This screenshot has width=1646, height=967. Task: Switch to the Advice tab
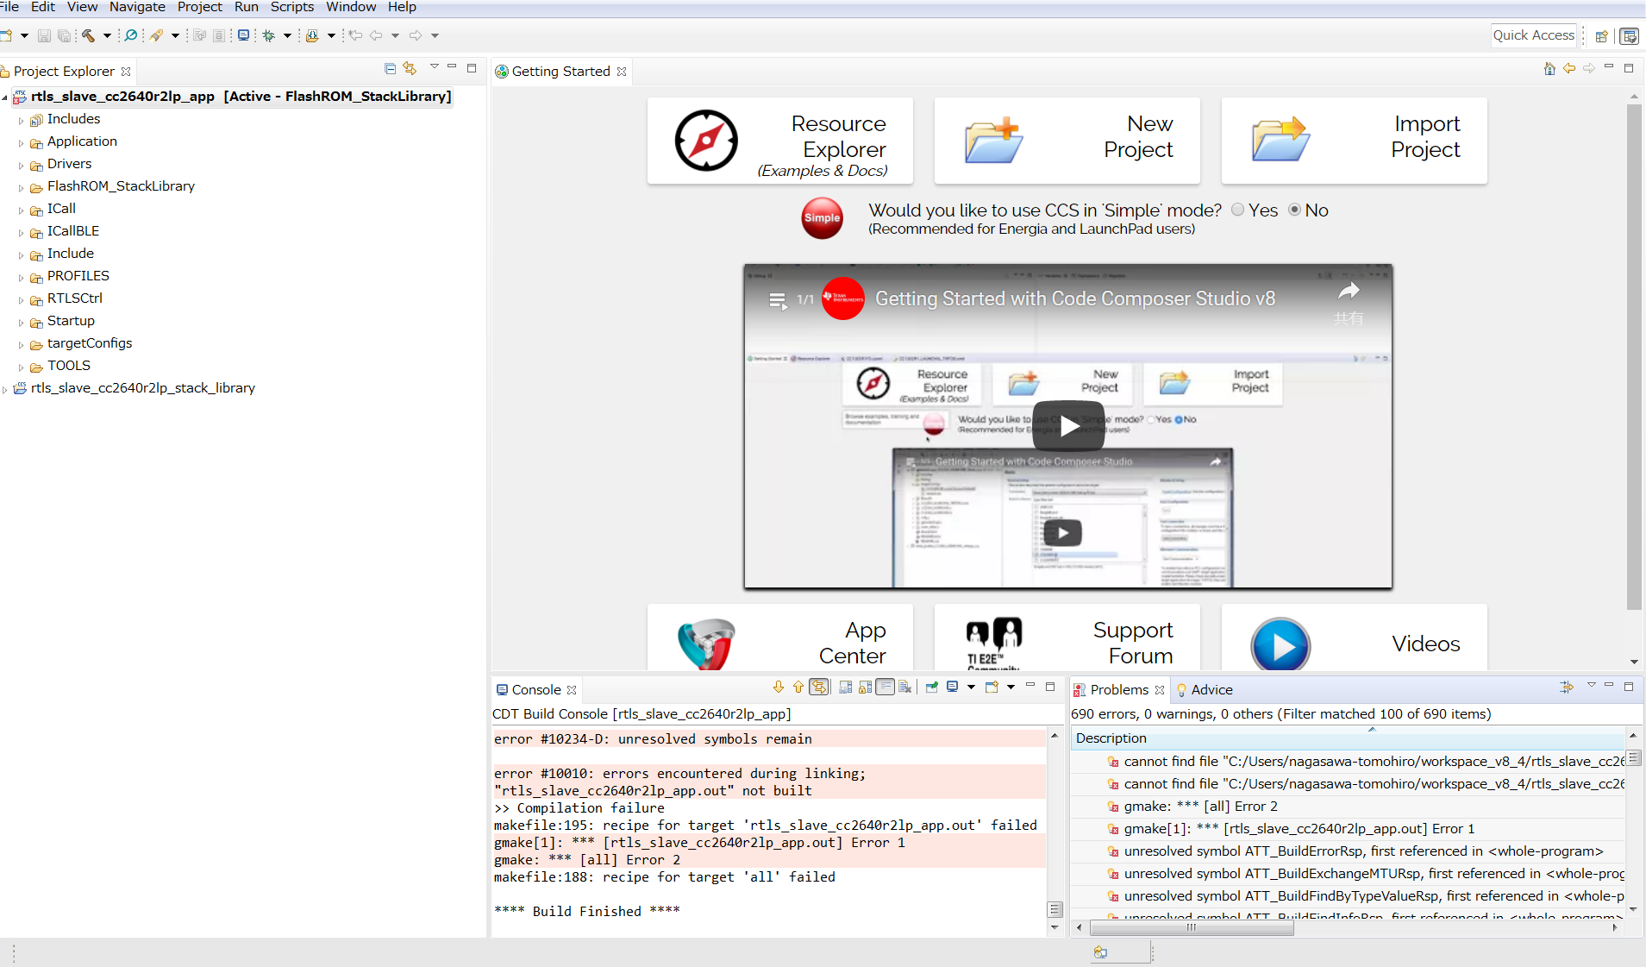pyautogui.click(x=1205, y=689)
